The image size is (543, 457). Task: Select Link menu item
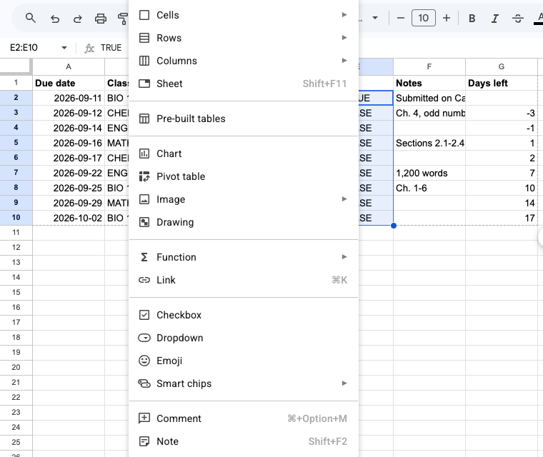(x=244, y=280)
